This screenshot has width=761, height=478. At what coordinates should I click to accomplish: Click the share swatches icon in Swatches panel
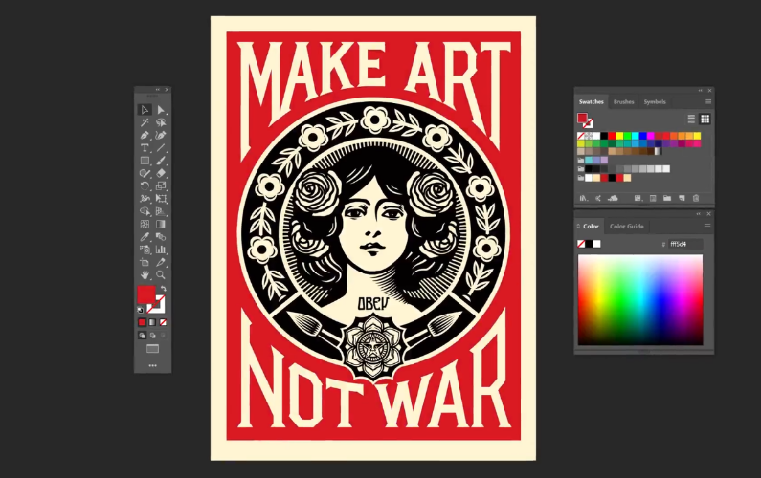(598, 198)
